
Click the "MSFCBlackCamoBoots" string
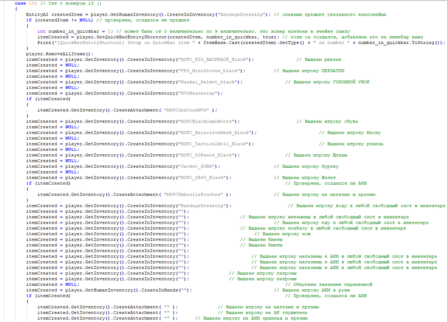tap(206, 121)
